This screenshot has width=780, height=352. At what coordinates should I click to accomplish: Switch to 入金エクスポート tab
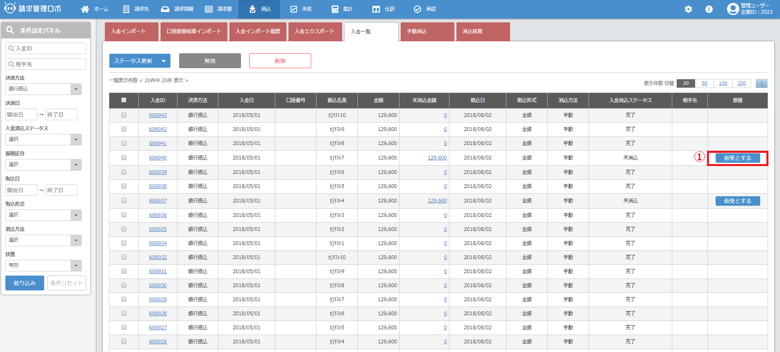315,31
